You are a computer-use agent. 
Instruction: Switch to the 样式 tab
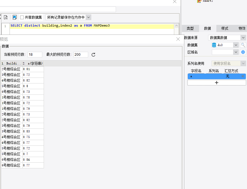tap(225, 29)
